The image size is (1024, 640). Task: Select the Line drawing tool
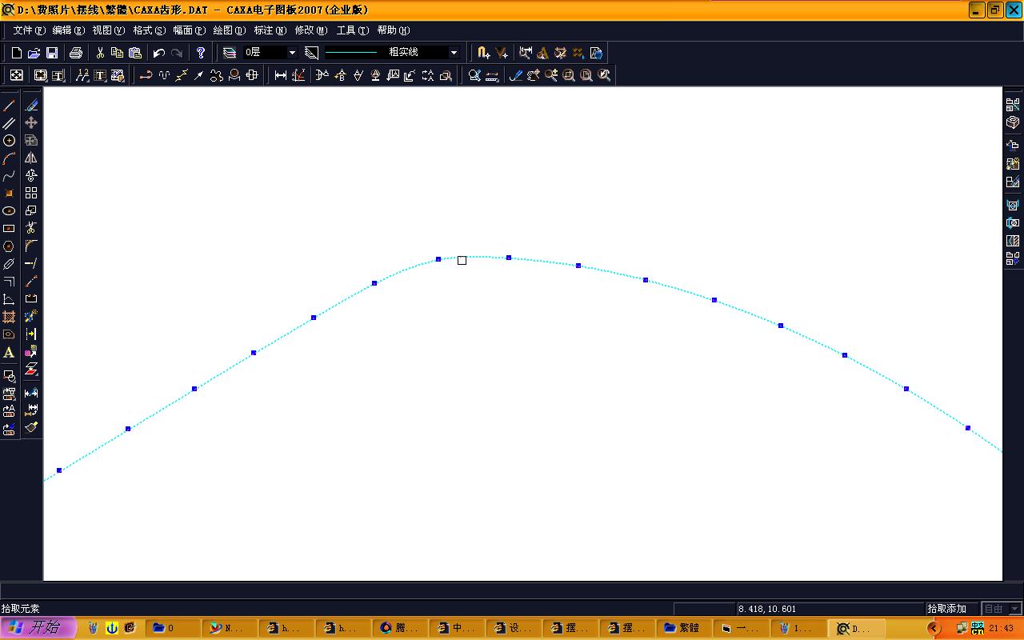(10, 106)
